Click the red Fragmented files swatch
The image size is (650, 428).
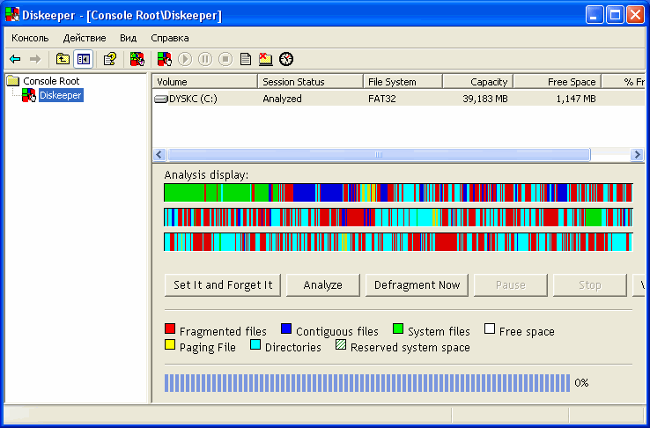pos(170,329)
